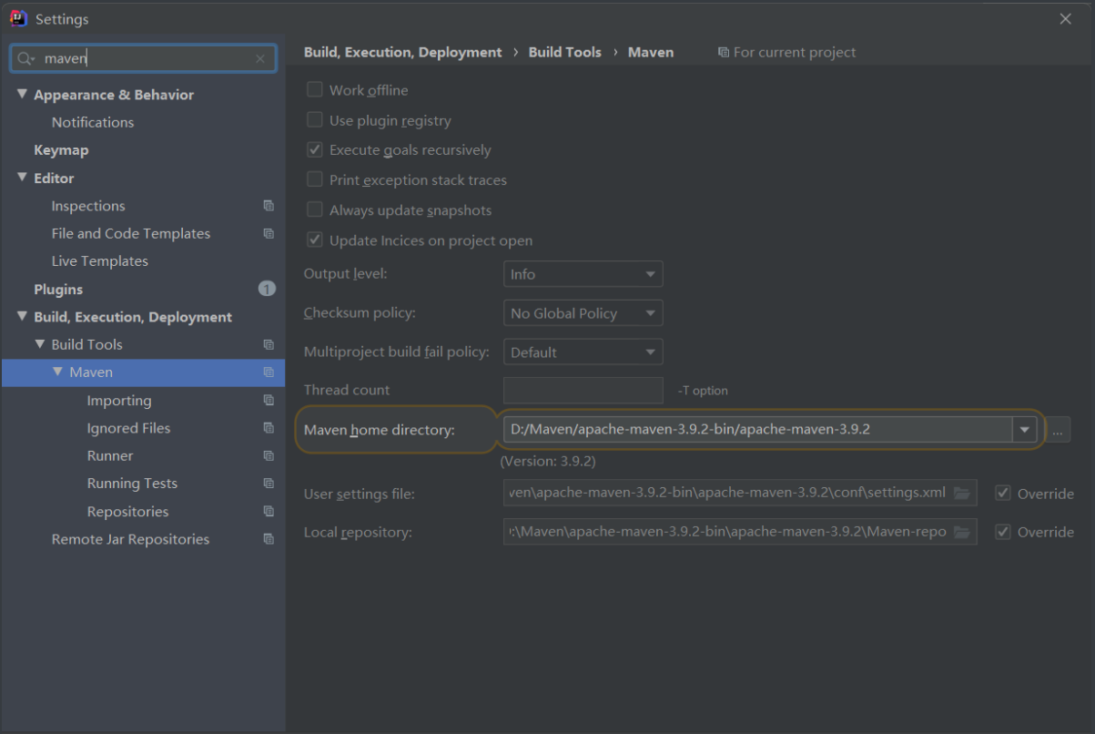Click the project icon next to Runner
1095x734 pixels.
pos(269,455)
